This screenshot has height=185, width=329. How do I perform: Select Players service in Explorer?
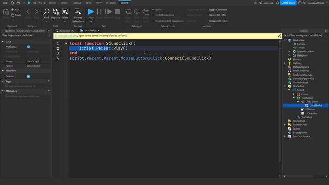tap(297, 60)
